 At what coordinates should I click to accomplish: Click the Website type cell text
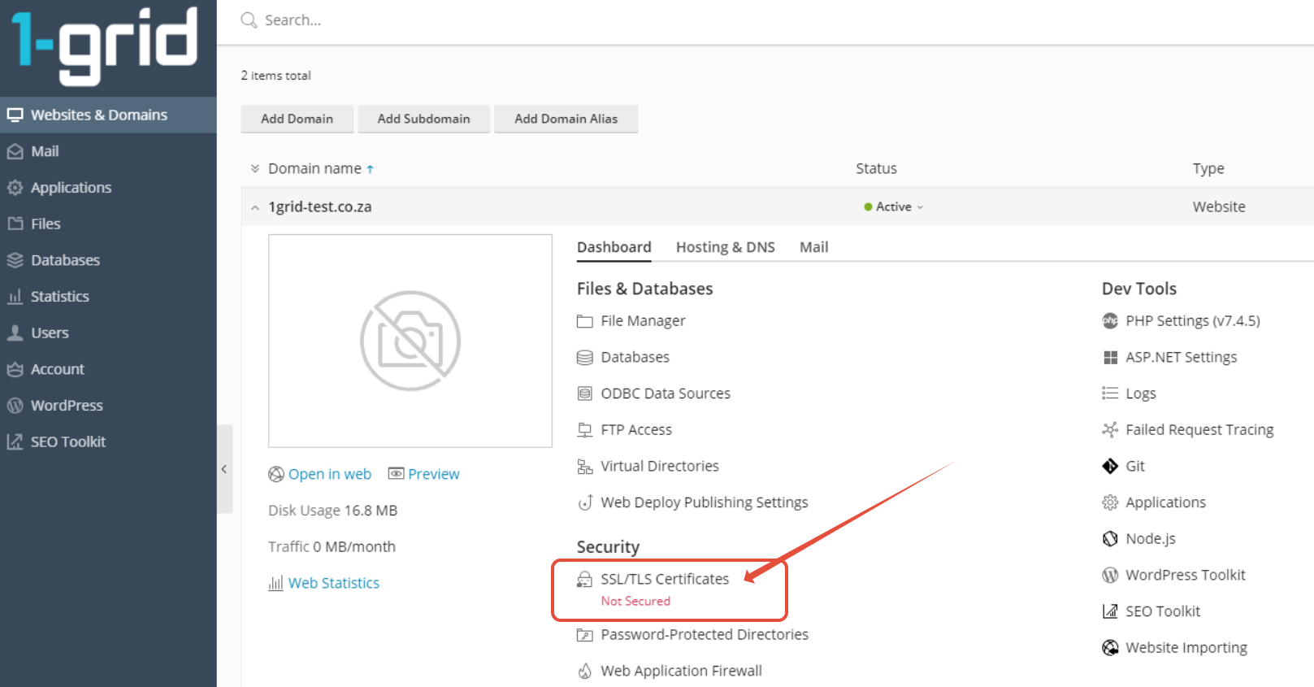[x=1219, y=207]
